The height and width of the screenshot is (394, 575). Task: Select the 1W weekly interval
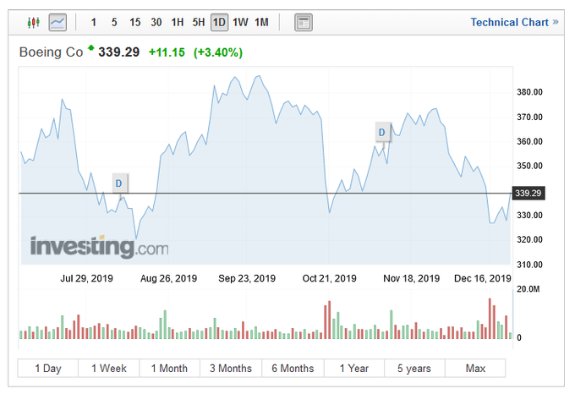pyautogui.click(x=240, y=23)
